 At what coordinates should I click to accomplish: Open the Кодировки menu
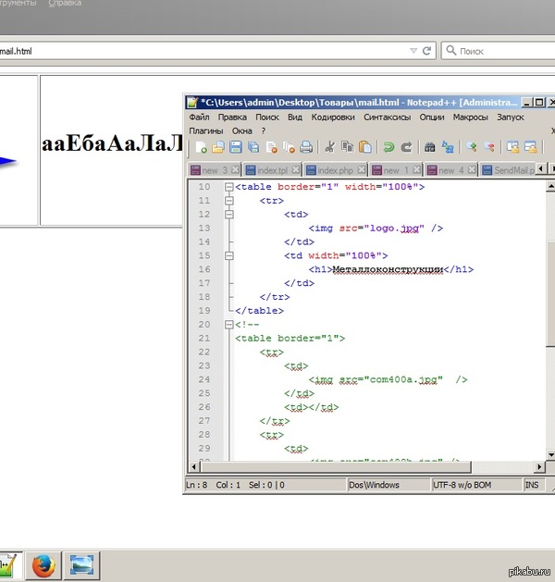coord(333,118)
